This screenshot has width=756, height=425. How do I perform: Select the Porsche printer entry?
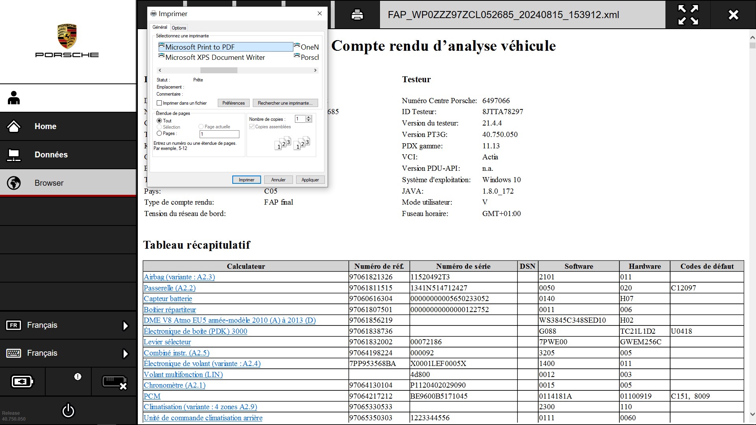click(x=306, y=57)
